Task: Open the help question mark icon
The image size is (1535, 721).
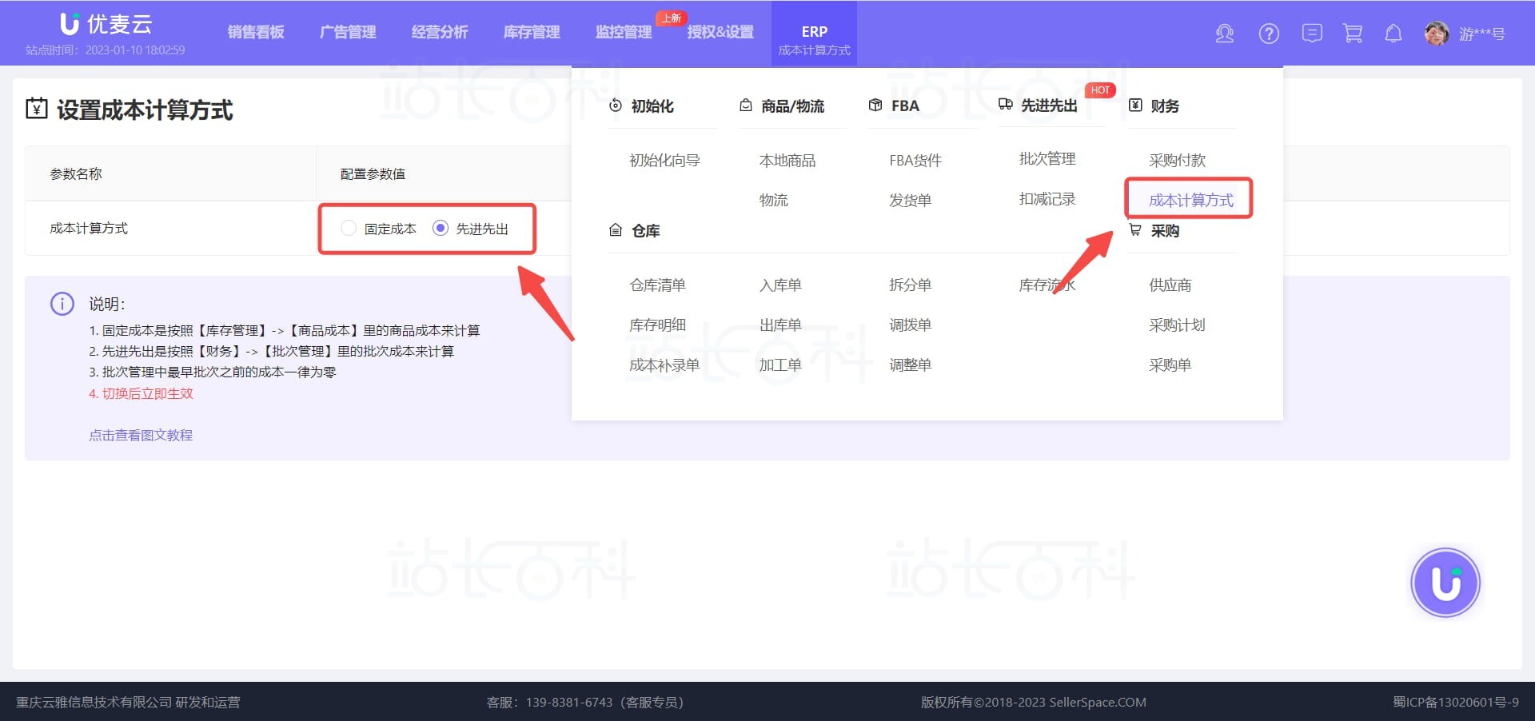Action: (x=1269, y=34)
